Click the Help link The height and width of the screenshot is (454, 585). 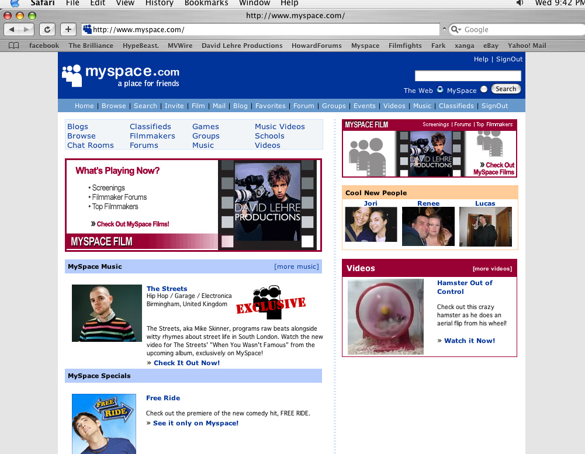481,59
